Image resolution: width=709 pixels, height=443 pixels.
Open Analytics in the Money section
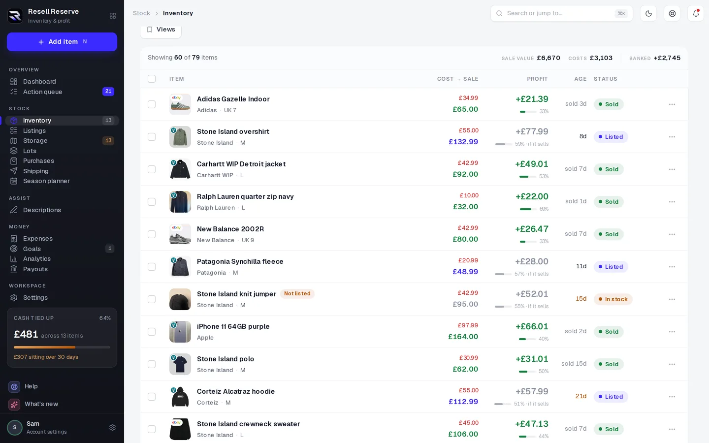pyautogui.click(x=62, y=259)
